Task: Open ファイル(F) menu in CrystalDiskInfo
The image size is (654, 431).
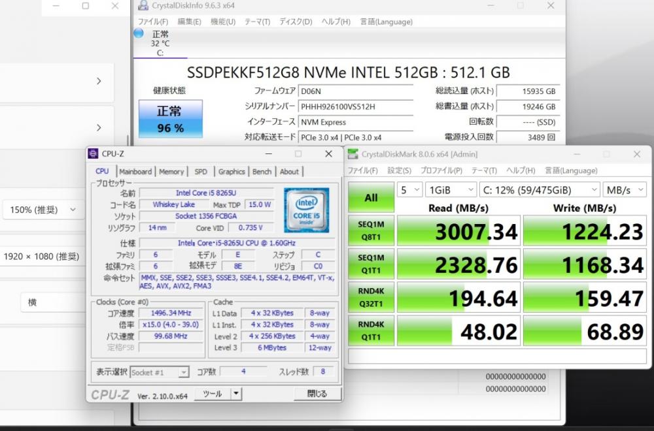Action: click(x=153, y=22)
